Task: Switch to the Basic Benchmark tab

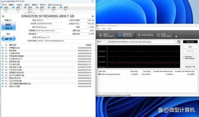Action: (x=107, y=35)
